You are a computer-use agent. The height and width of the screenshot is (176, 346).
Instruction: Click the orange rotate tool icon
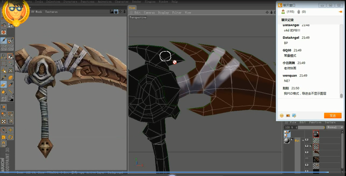tap(11, 137)
